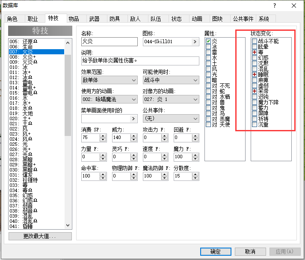Screen dimensions: 305x260
Task: Click the 更改最大值 button
Action: pos(40,236)
